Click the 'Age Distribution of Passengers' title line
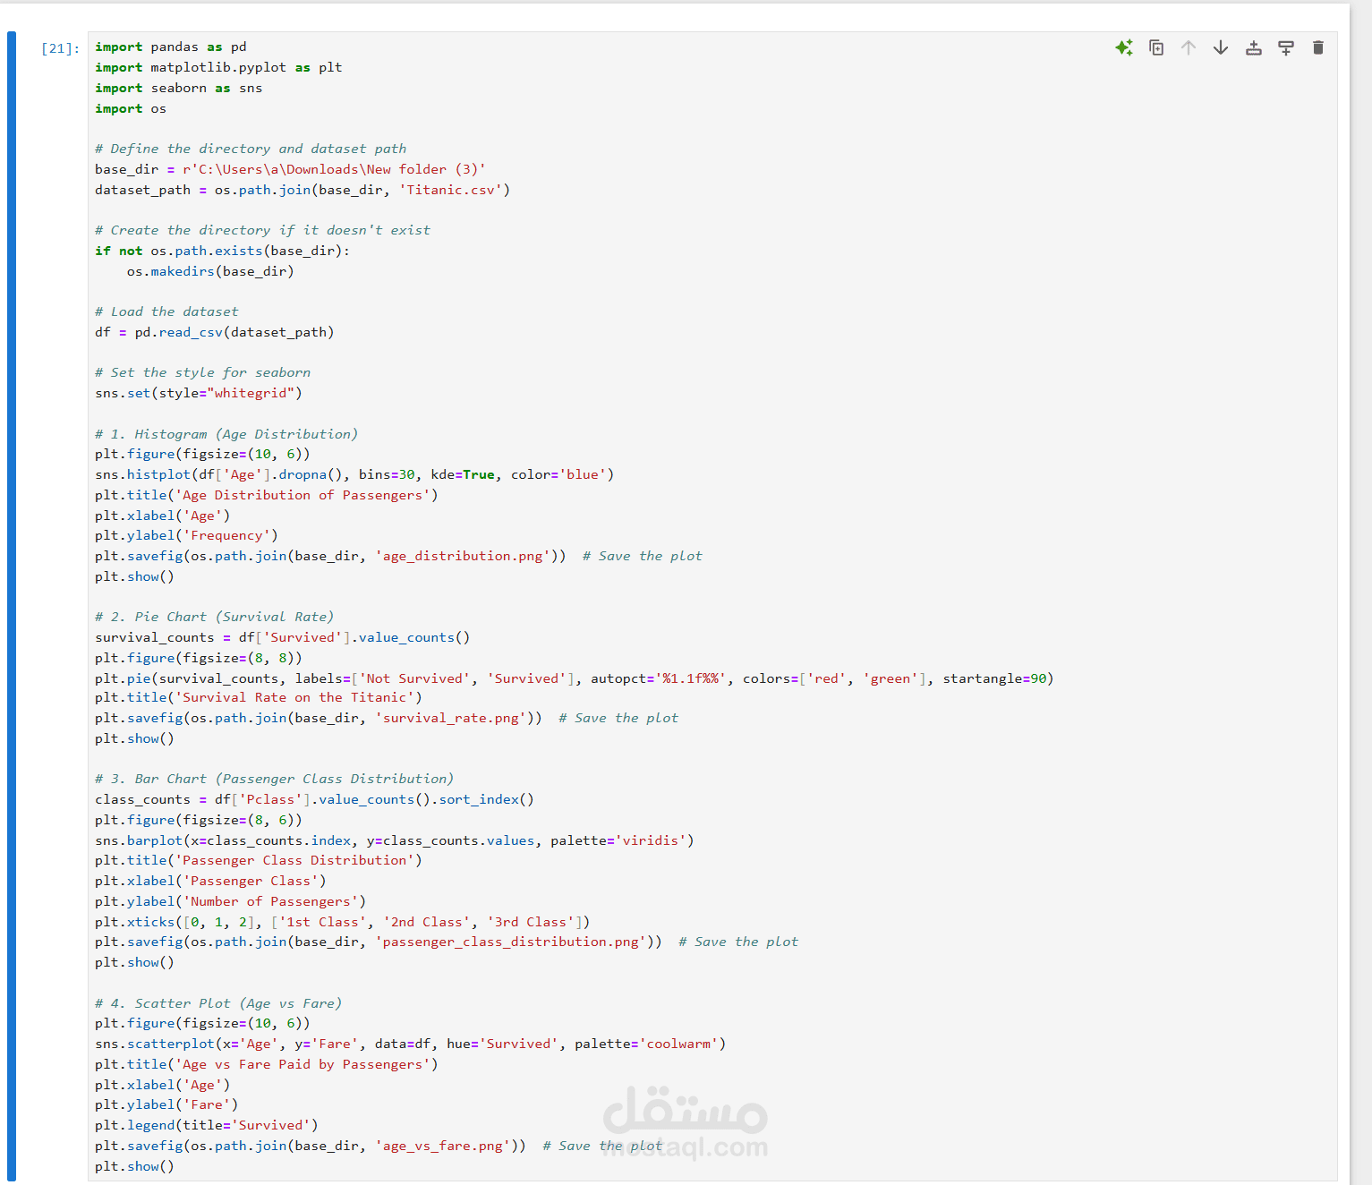This screenshot has width=1372, height=1185. click(267, 495)
